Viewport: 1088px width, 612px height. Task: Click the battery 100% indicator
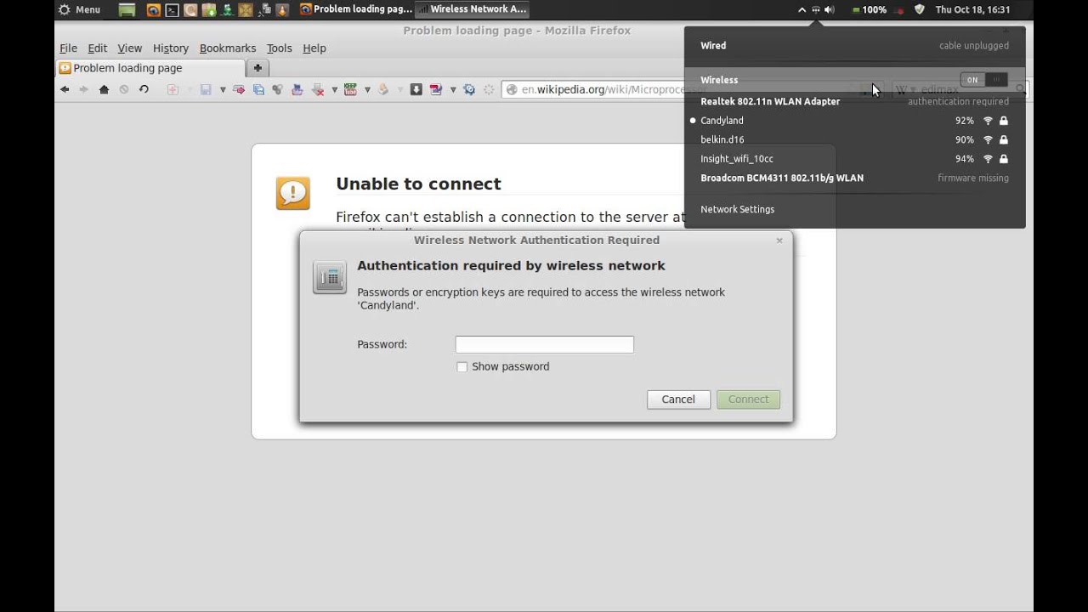click(869, 10)
